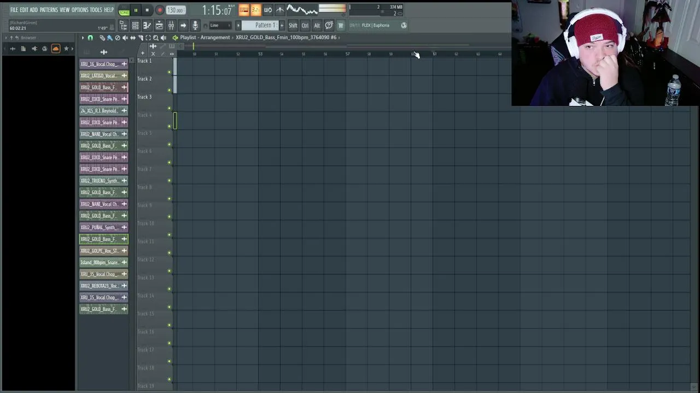Click the tempo 130.000 display
700x393 pixels.
coord(175,10)
